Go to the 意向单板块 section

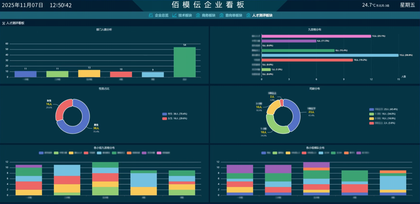tap(234, 15)
